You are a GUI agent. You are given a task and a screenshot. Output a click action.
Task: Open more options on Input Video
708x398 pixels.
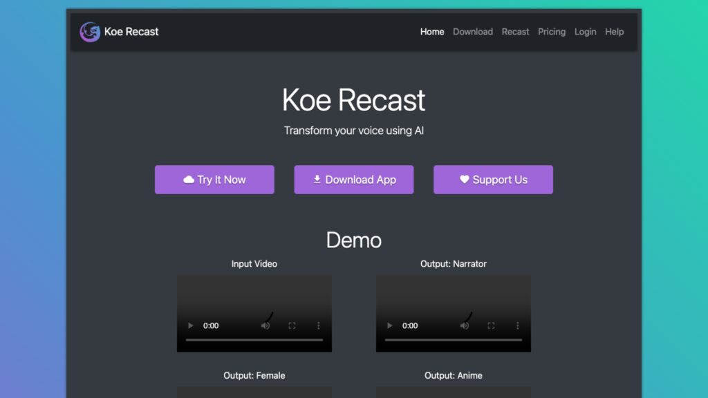318,325
